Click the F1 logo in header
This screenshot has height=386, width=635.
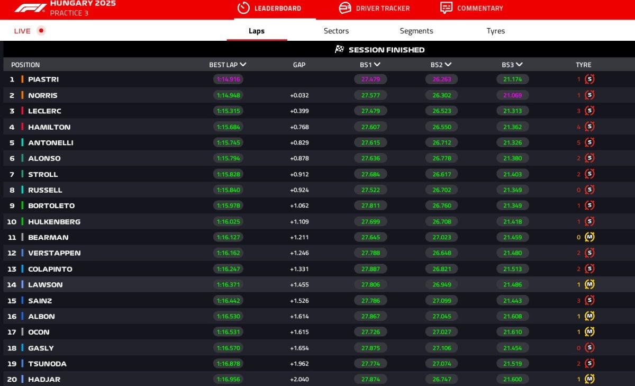click(x=30, y=8)
